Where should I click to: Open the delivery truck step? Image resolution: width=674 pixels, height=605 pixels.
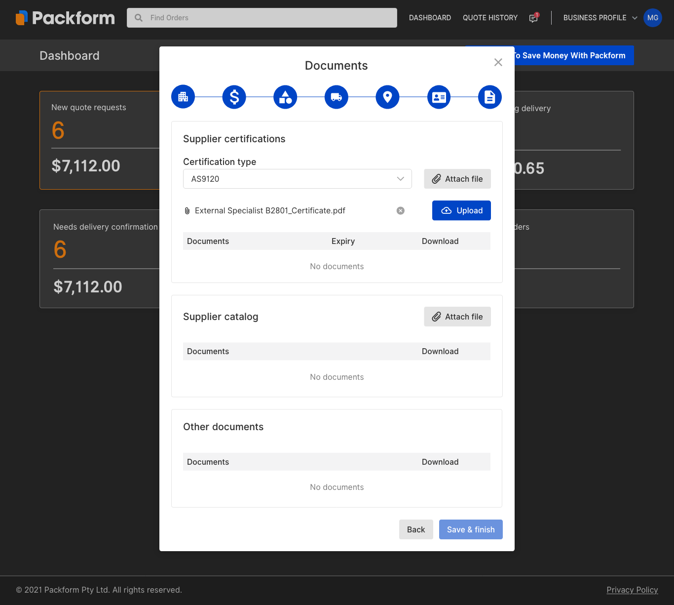[x=337, y=97]
